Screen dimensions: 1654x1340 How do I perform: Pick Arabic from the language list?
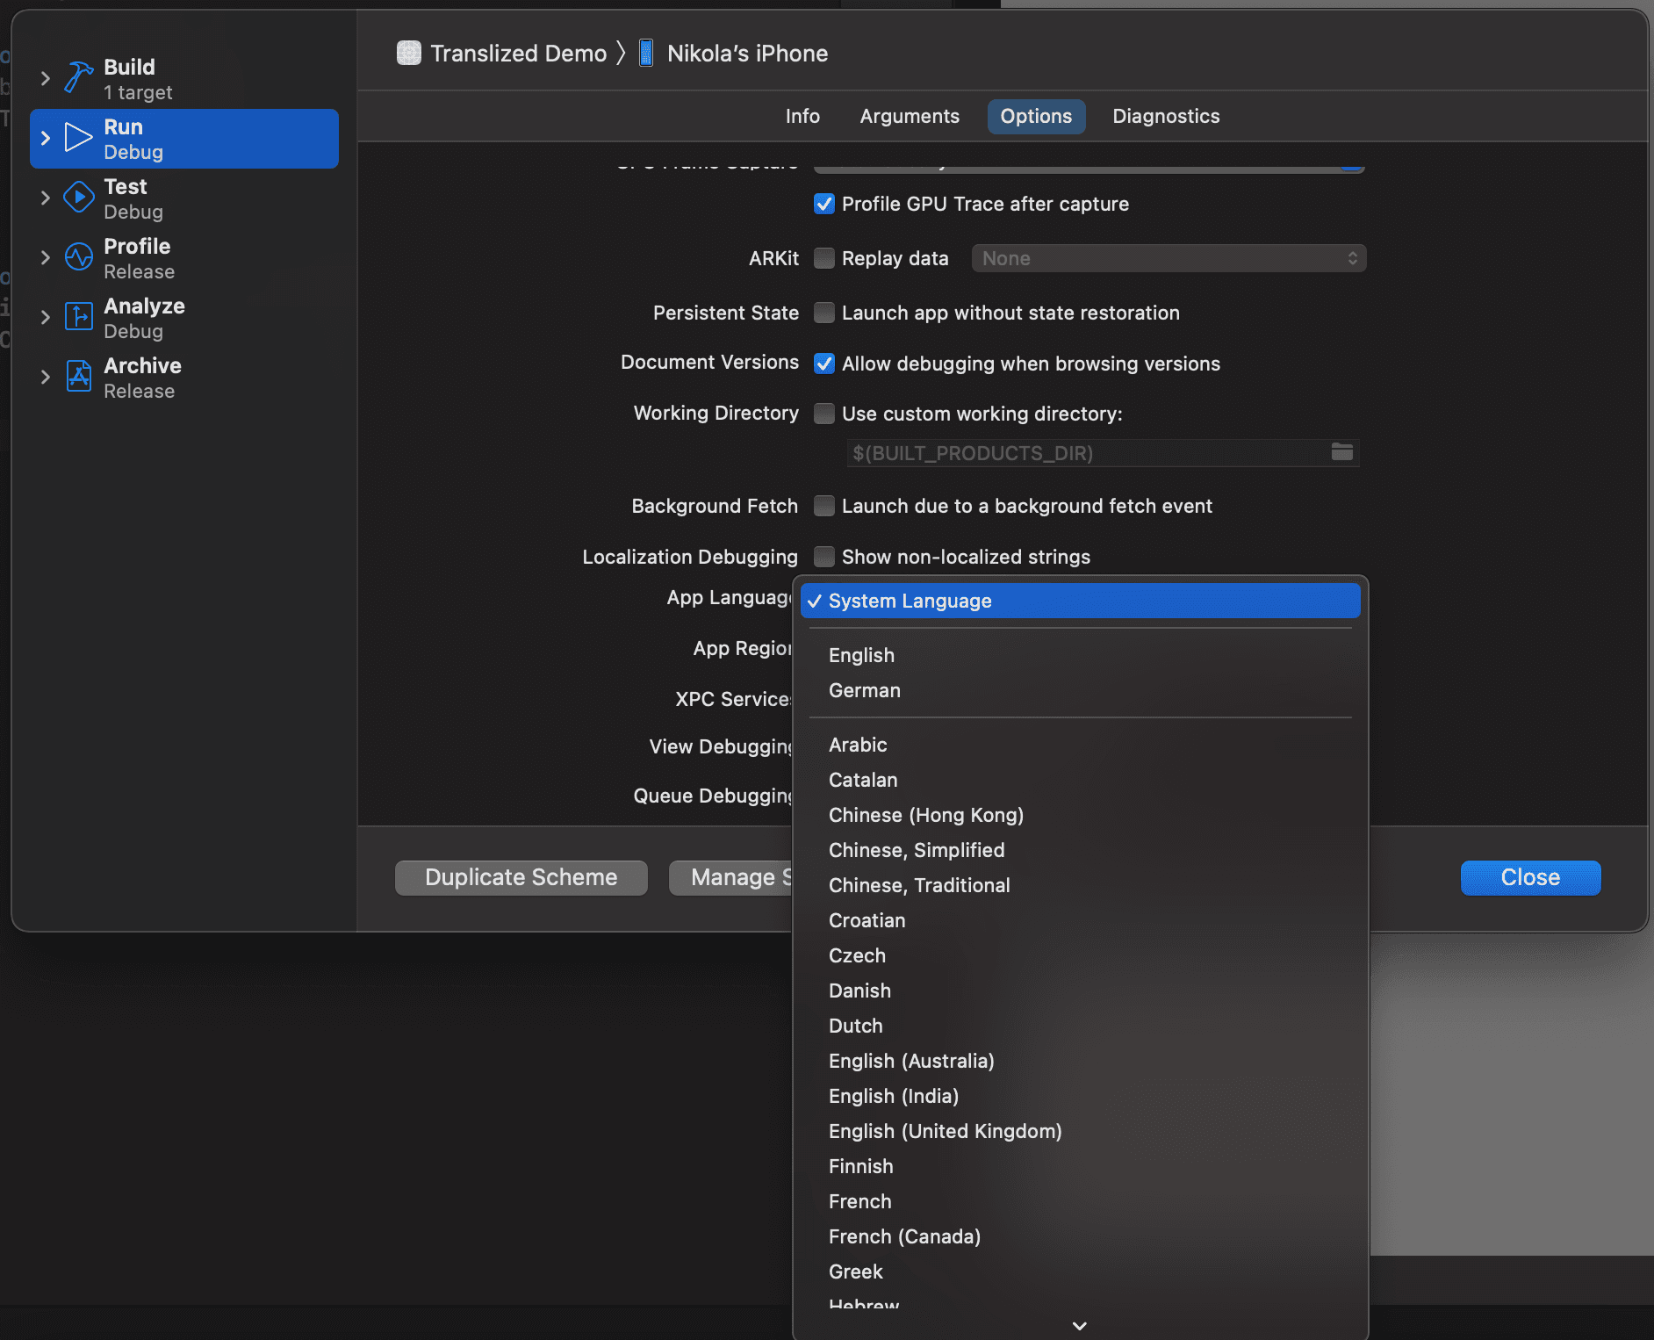click(1080, 745)
